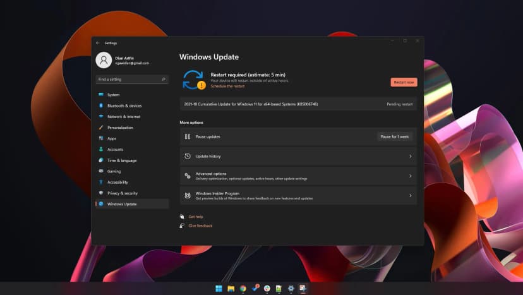Expand the Update history row chevron
The width and height of the screenshot is (523, 295).
(x=410, y=156)
